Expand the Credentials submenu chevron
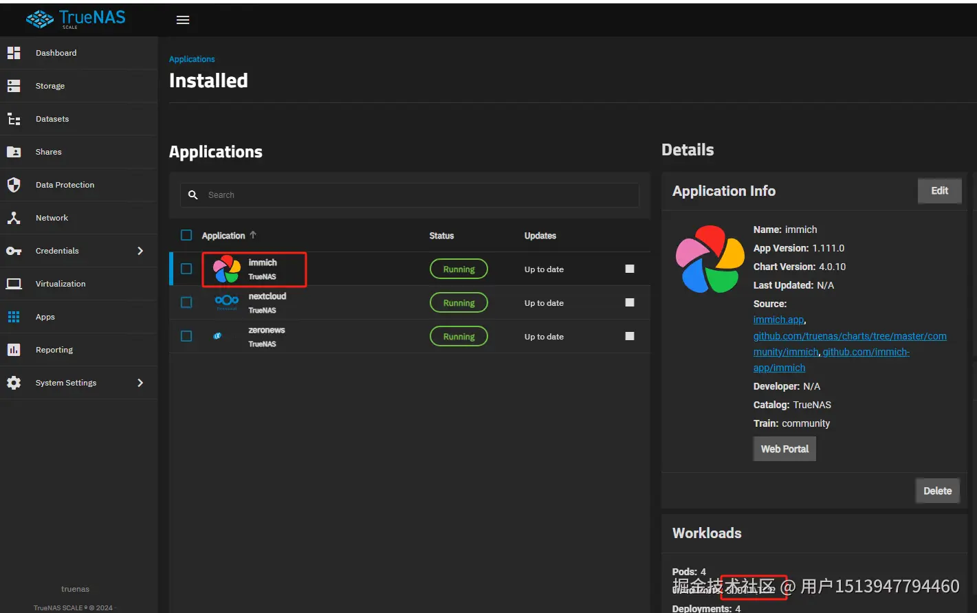Viewport: 977px width, 613px height. [x=140, y=251]
